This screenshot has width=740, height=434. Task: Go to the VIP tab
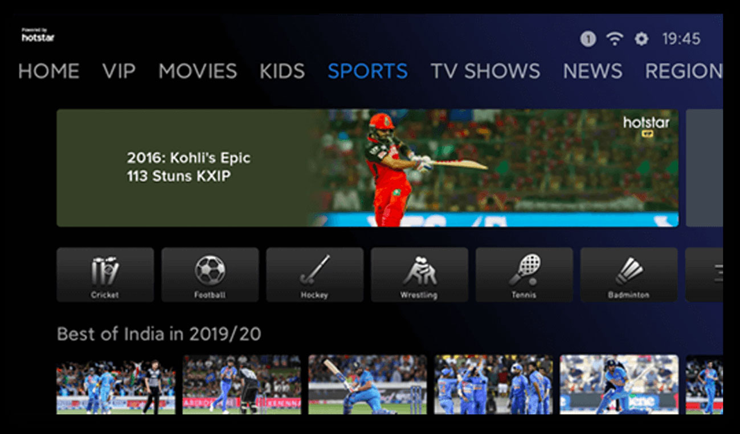point(119,71)
